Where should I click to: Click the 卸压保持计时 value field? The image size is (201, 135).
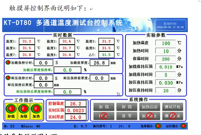tap(43, 78)
